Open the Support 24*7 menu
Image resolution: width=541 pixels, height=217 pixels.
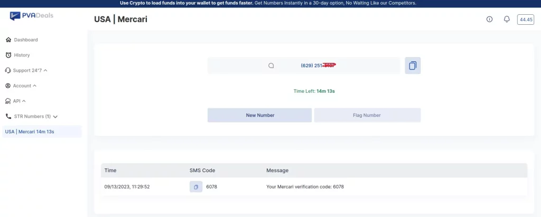26,70
